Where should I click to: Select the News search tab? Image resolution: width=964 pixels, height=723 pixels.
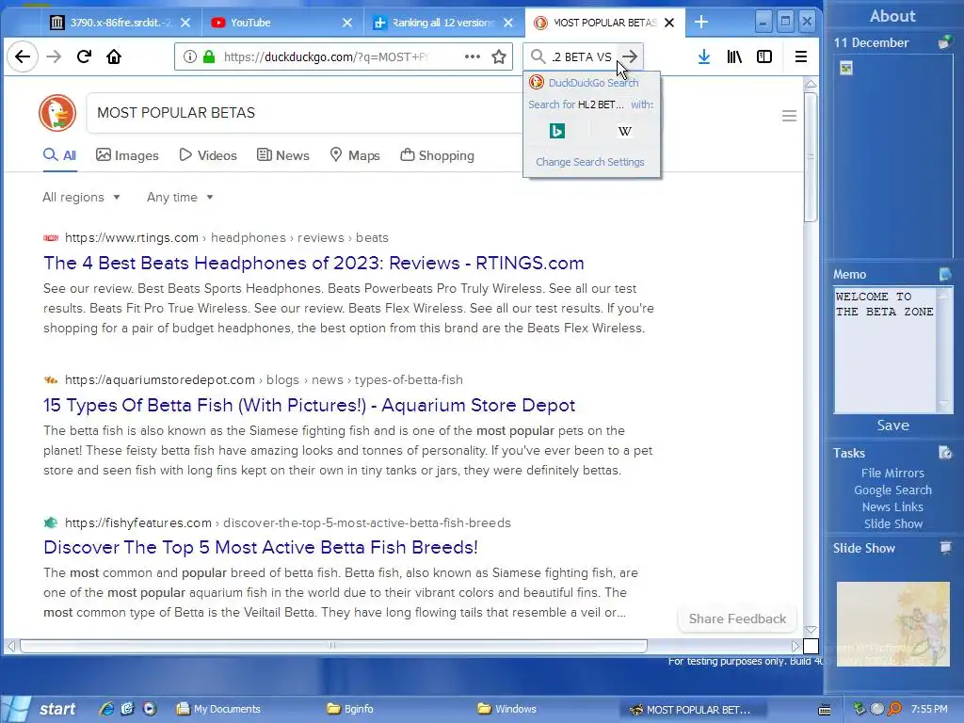point(282,155)
